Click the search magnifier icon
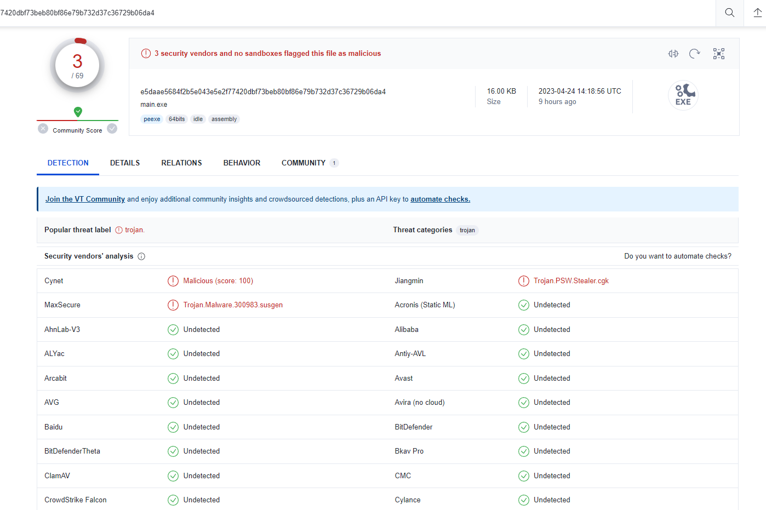Screen dimensions: 766x510 click(729, 13)
